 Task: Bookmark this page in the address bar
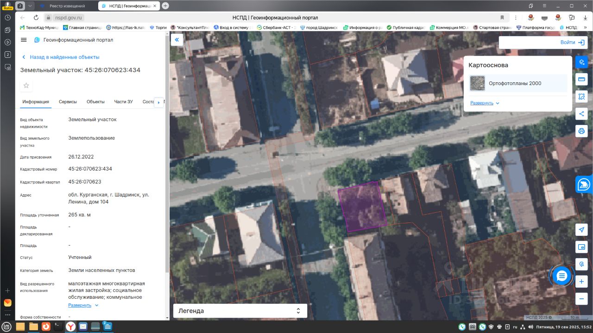pyautogui.click(x=502, y=18)
